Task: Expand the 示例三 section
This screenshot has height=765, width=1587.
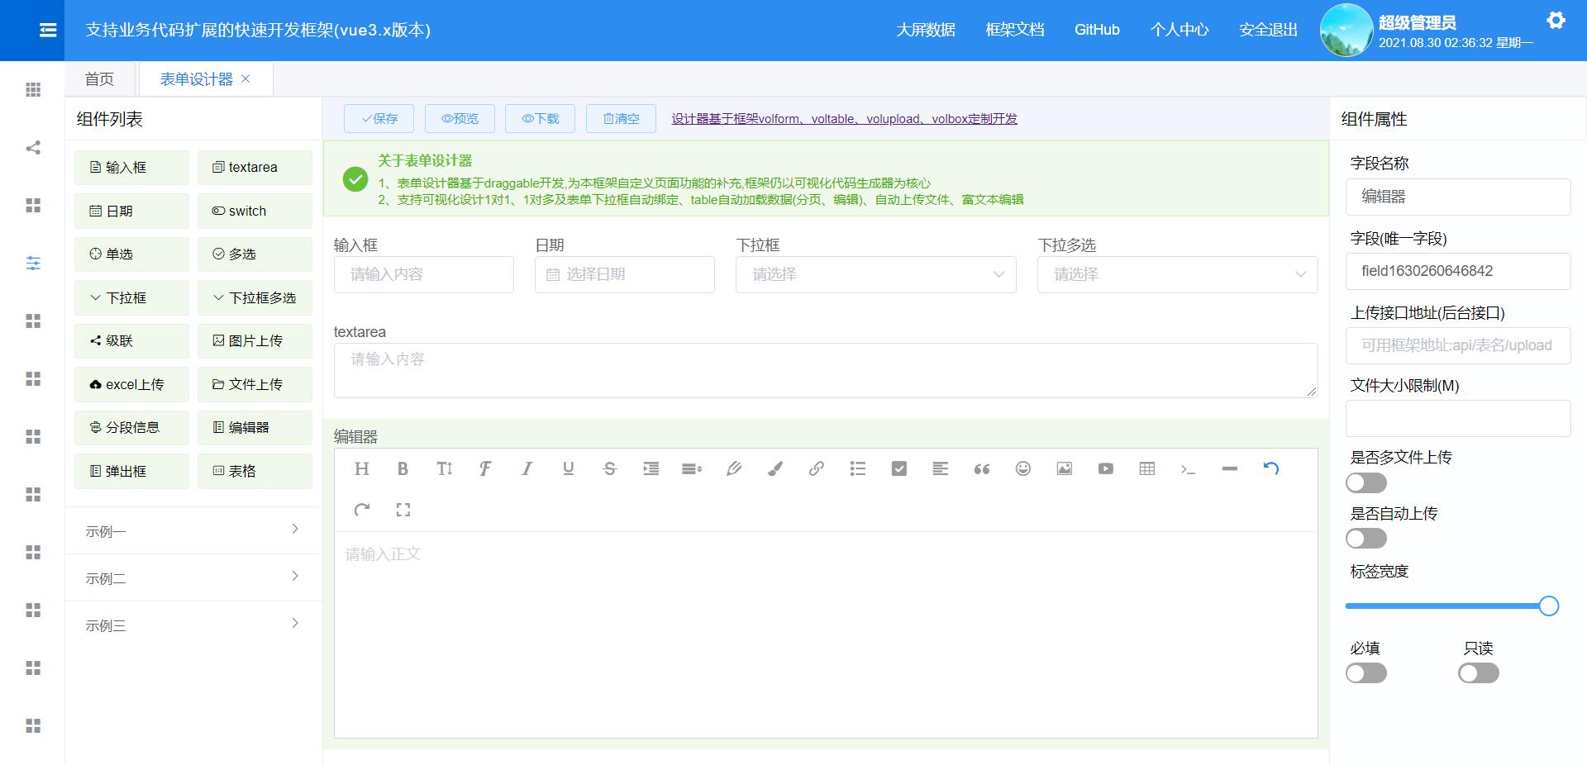Action: tap(192, 625)
